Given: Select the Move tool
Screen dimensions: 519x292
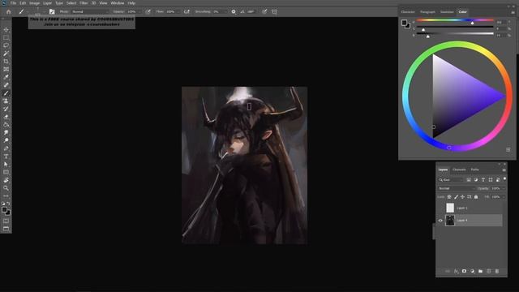Looking at the screenshot, I should [6, 30].
